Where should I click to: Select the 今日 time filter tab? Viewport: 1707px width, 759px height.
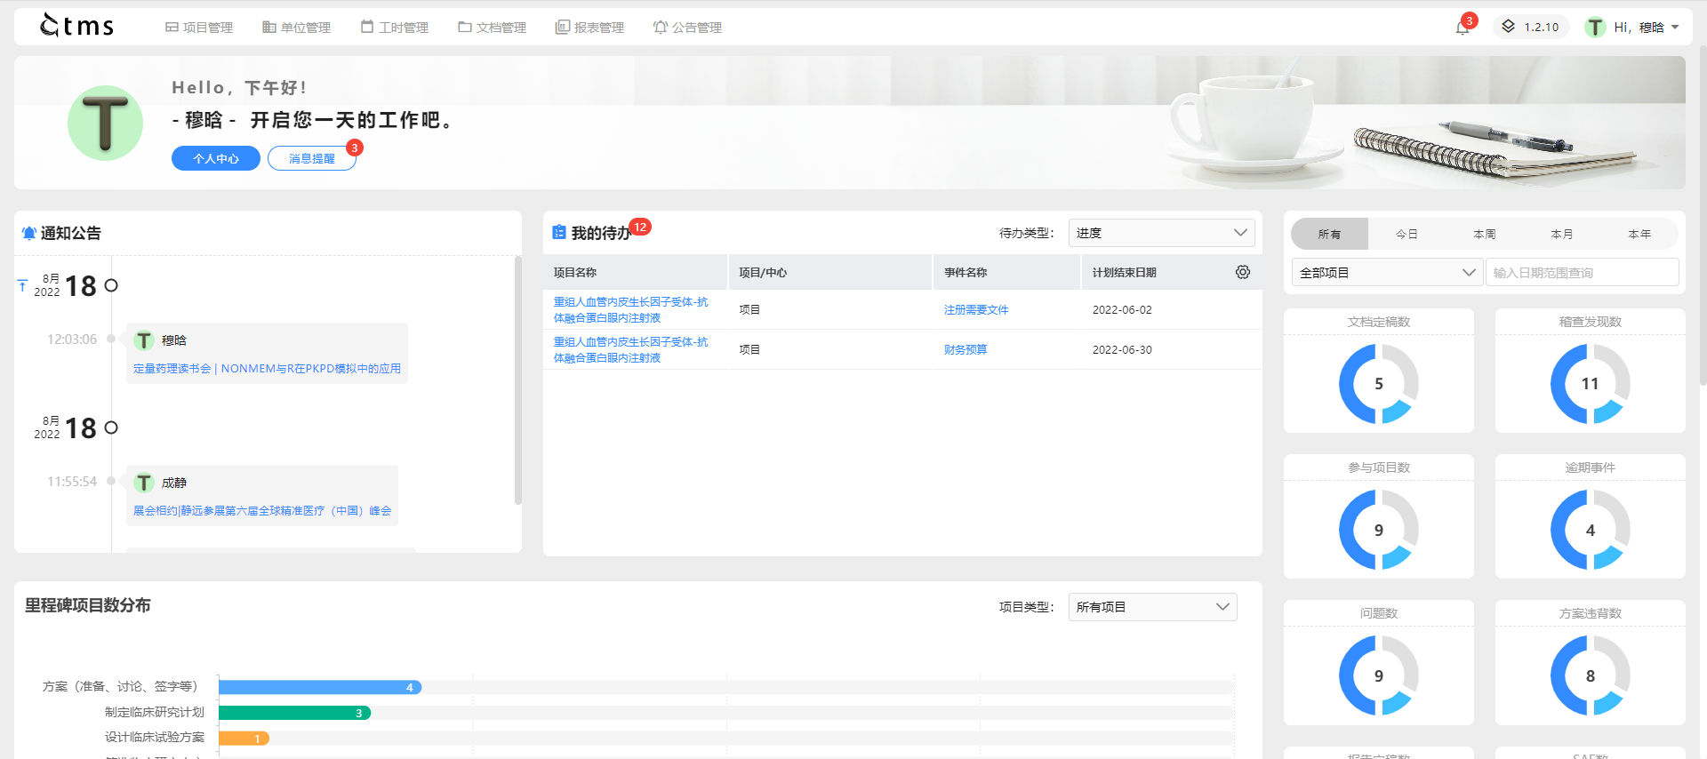[x=1406, y=234]
